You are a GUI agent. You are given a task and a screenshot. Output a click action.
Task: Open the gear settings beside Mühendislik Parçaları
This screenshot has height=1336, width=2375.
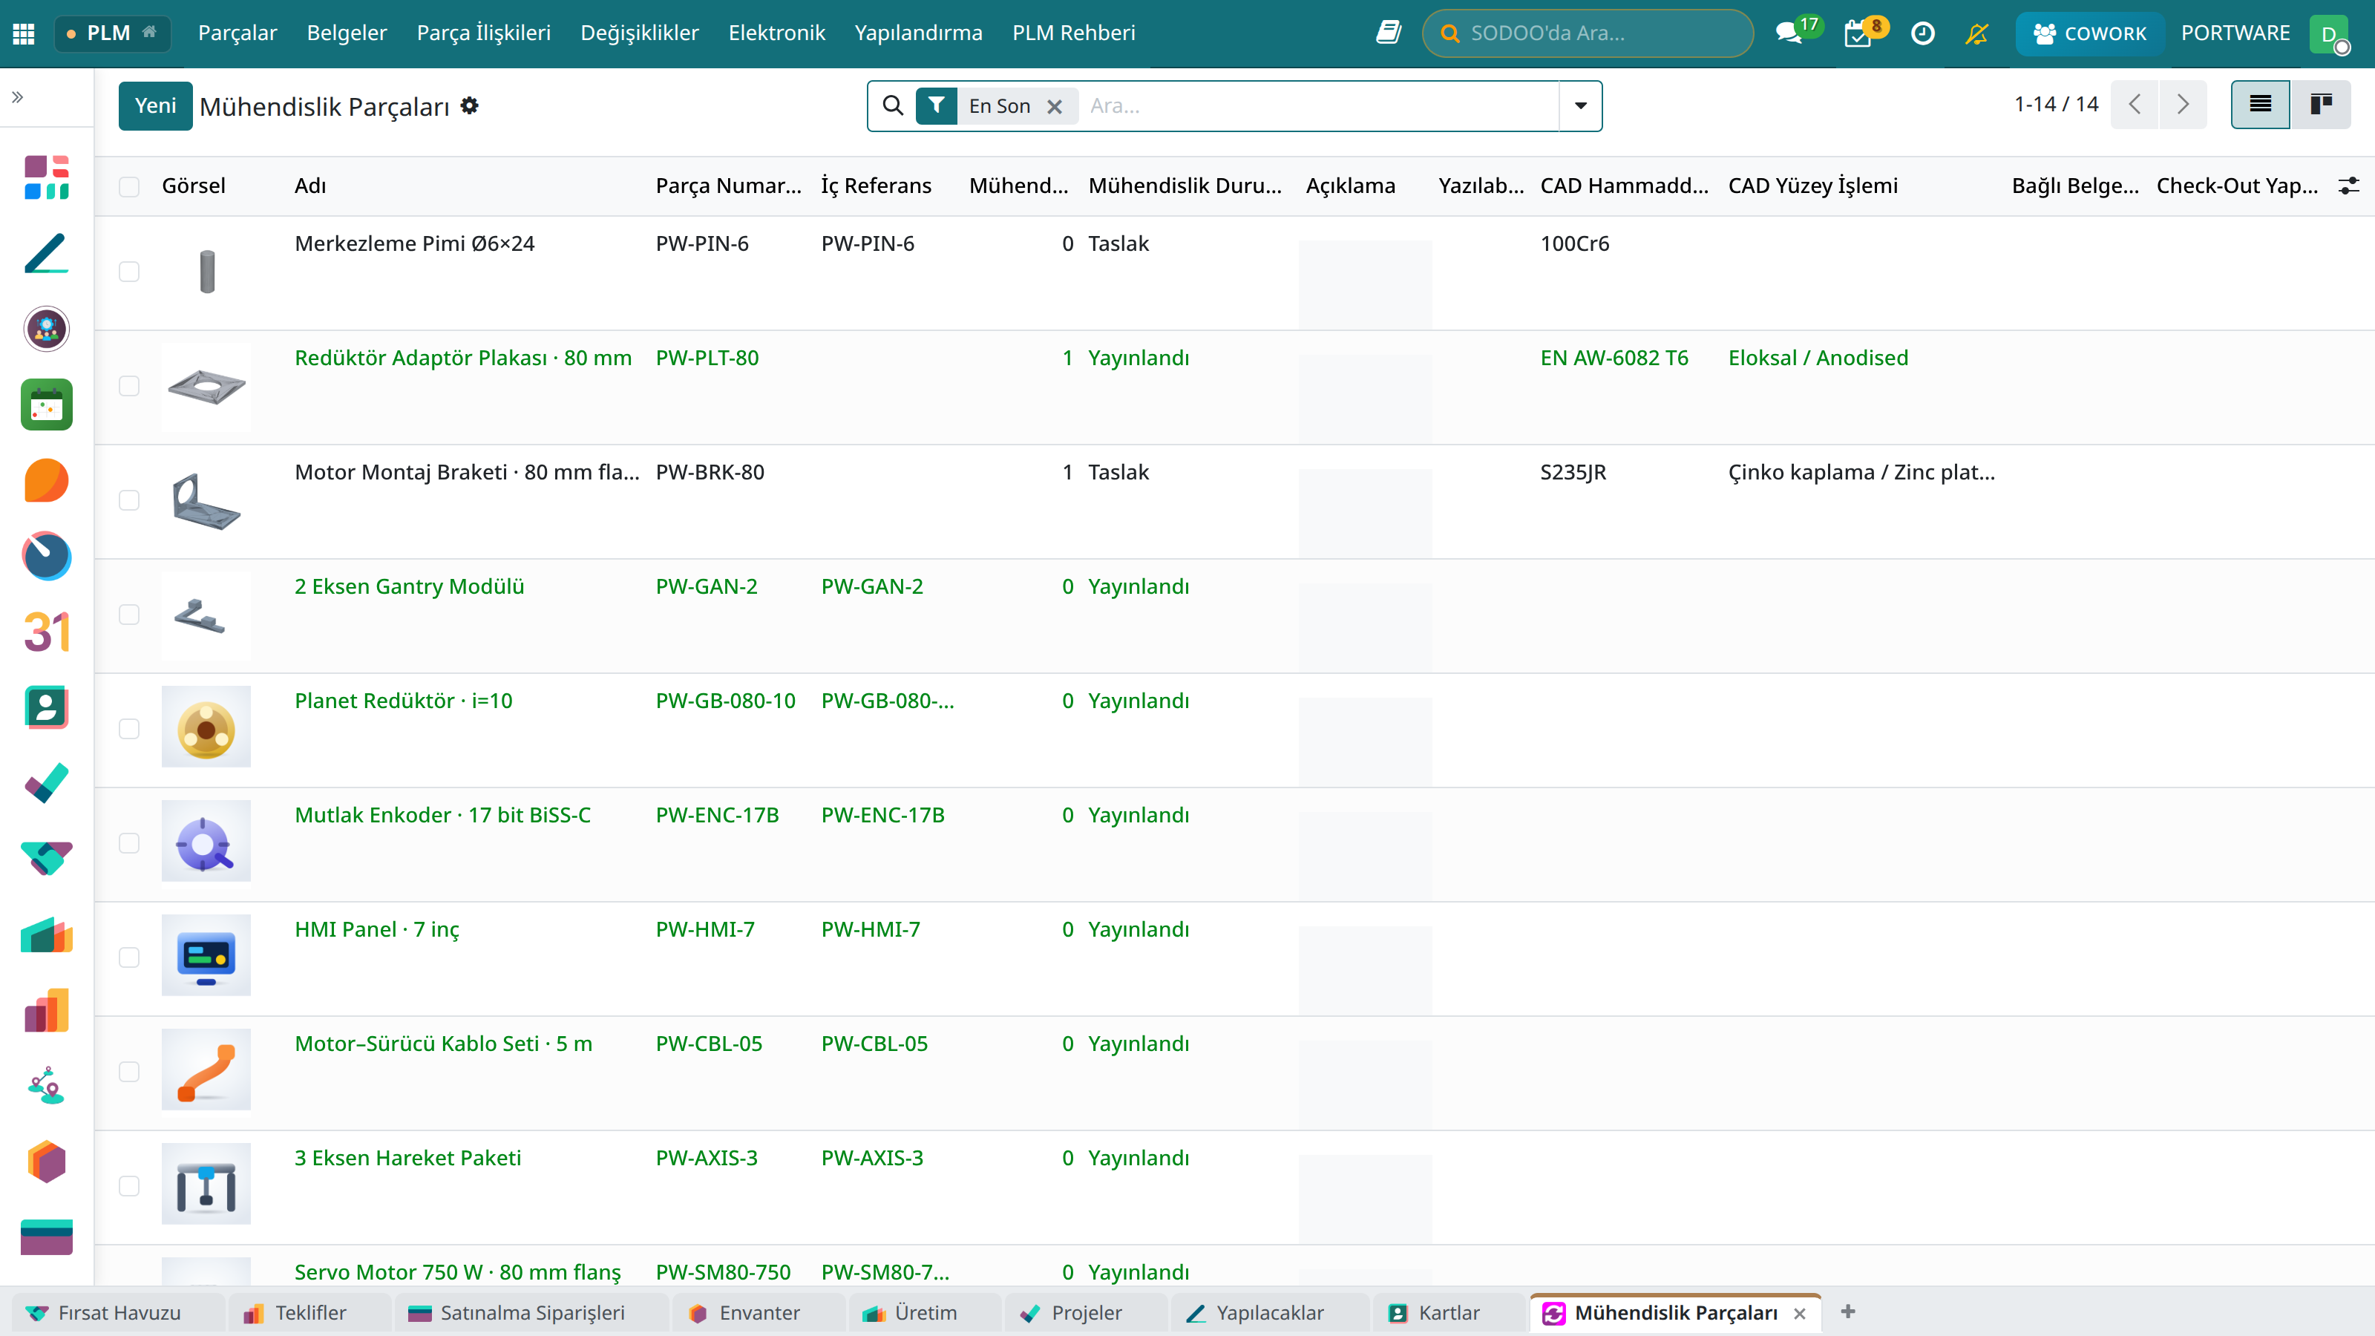tap(469, 106)
